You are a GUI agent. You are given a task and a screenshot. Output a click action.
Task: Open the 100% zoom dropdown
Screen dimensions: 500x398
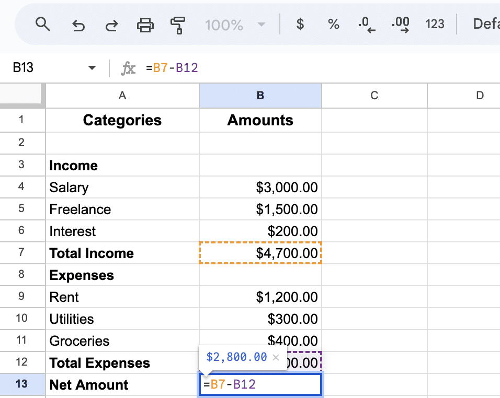tap(235, 25)
